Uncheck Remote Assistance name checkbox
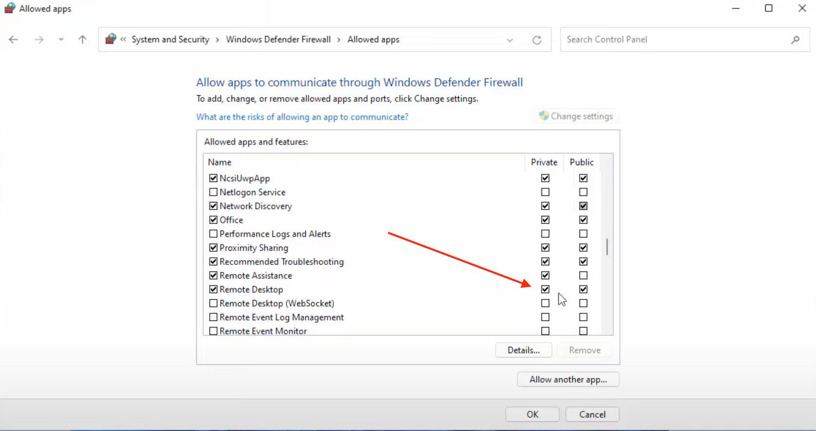Viewport: 816px width, 431px height. pyautogui.click(x=213, y=275)
